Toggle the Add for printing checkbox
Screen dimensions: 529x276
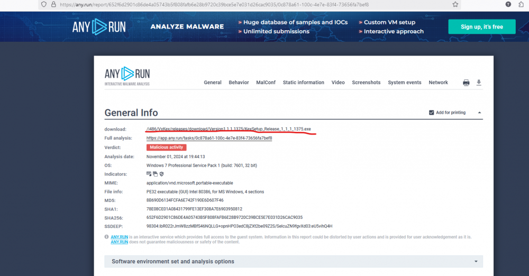click(432, 113)
